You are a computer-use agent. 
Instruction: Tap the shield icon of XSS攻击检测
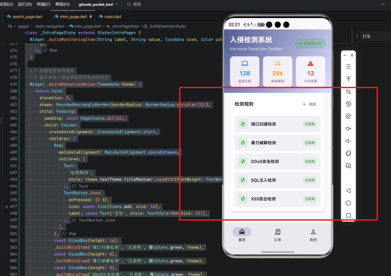pos(243,199)
